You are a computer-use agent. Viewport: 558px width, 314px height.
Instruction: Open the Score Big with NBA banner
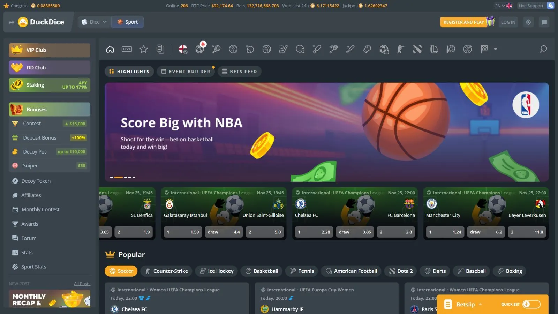[x=327, y=132]
